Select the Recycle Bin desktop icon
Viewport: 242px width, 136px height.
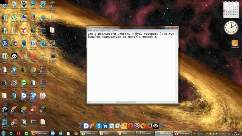14,5
